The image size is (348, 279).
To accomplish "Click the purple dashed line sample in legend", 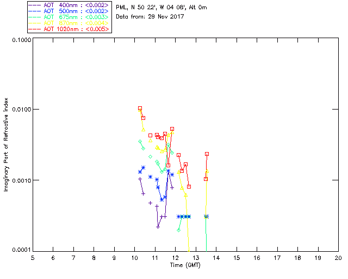I will (x=35, y=5).
